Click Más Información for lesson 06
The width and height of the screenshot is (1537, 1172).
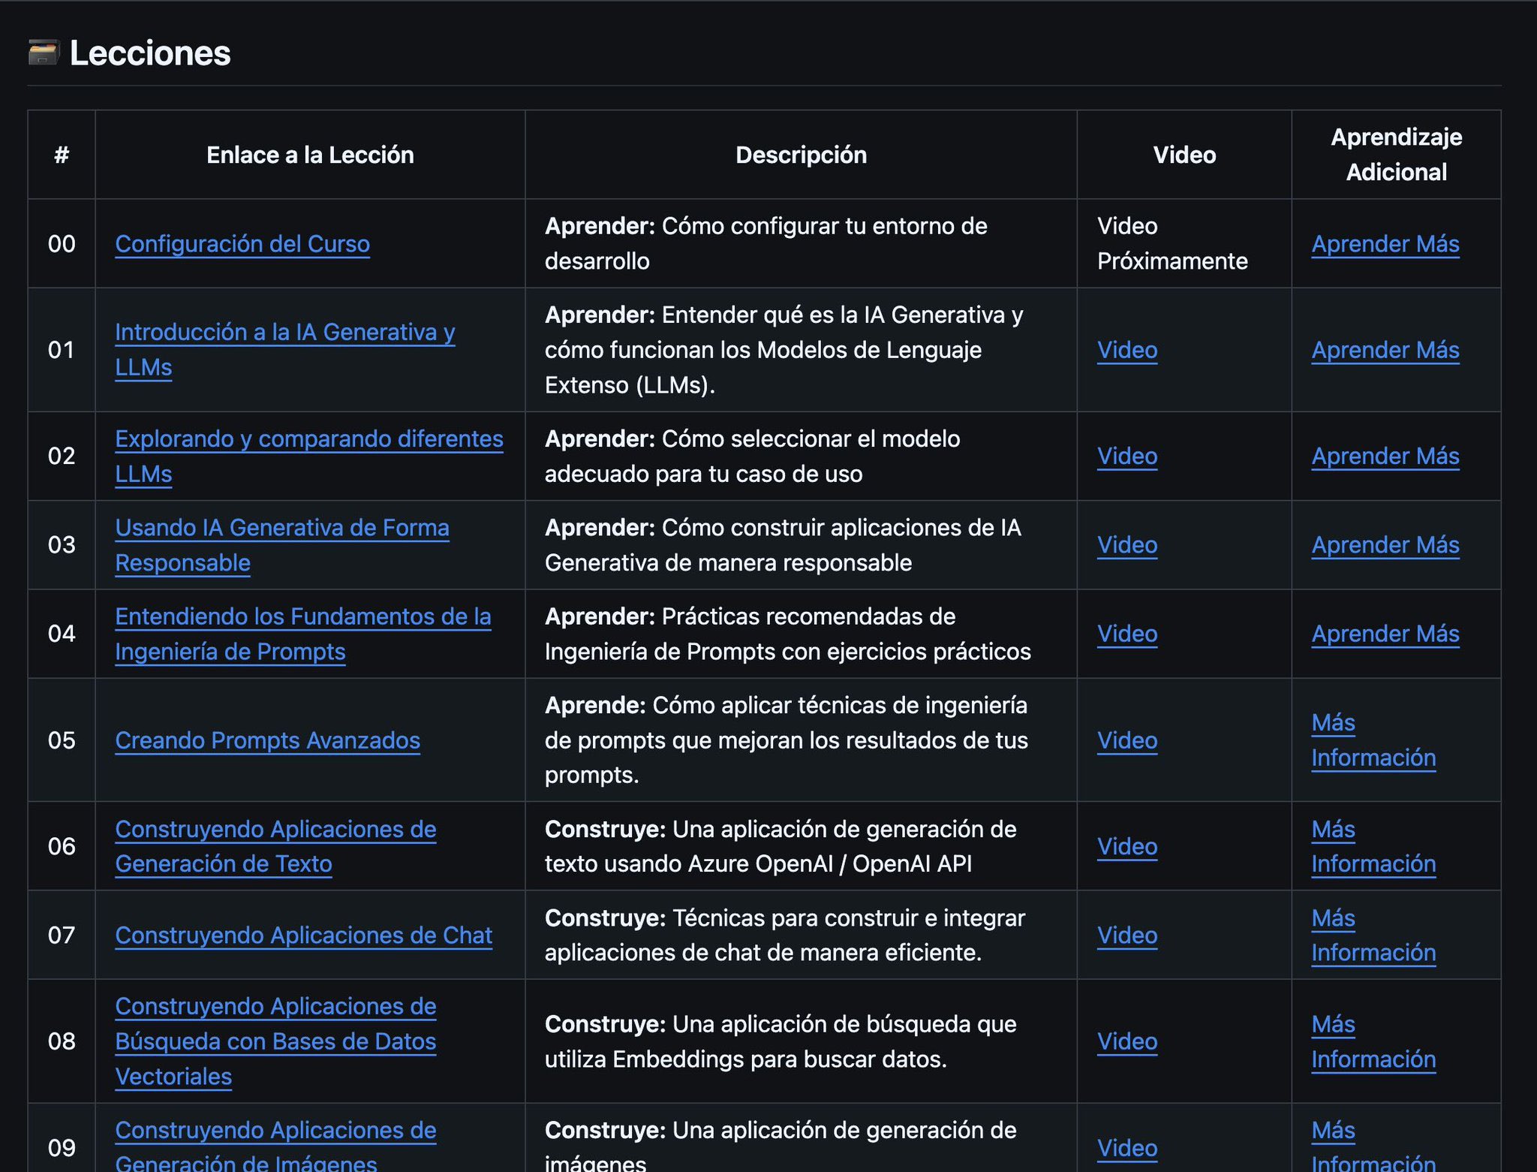point(1373,846)
